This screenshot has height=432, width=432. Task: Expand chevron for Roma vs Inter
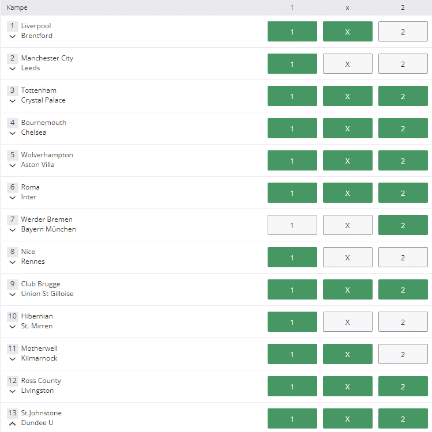13,198
